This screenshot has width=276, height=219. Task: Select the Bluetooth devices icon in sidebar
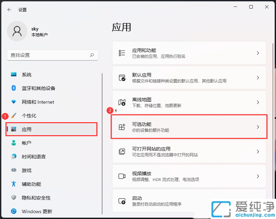tap(13, 88)
